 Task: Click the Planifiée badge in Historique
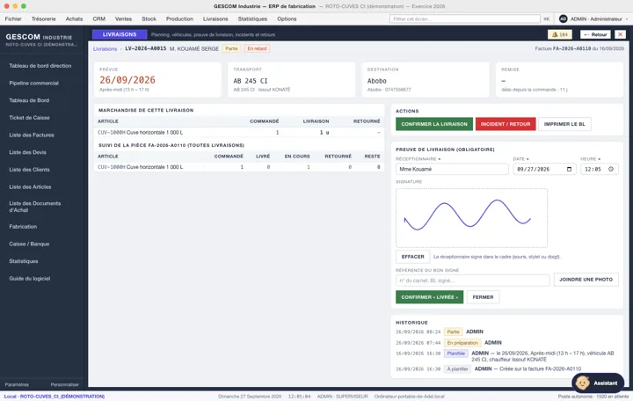point(455,354)
